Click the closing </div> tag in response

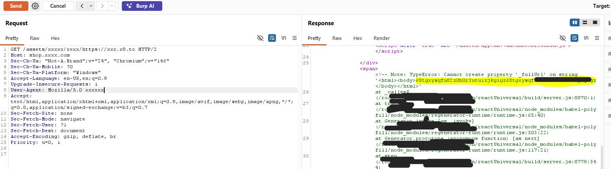[369, 63]
